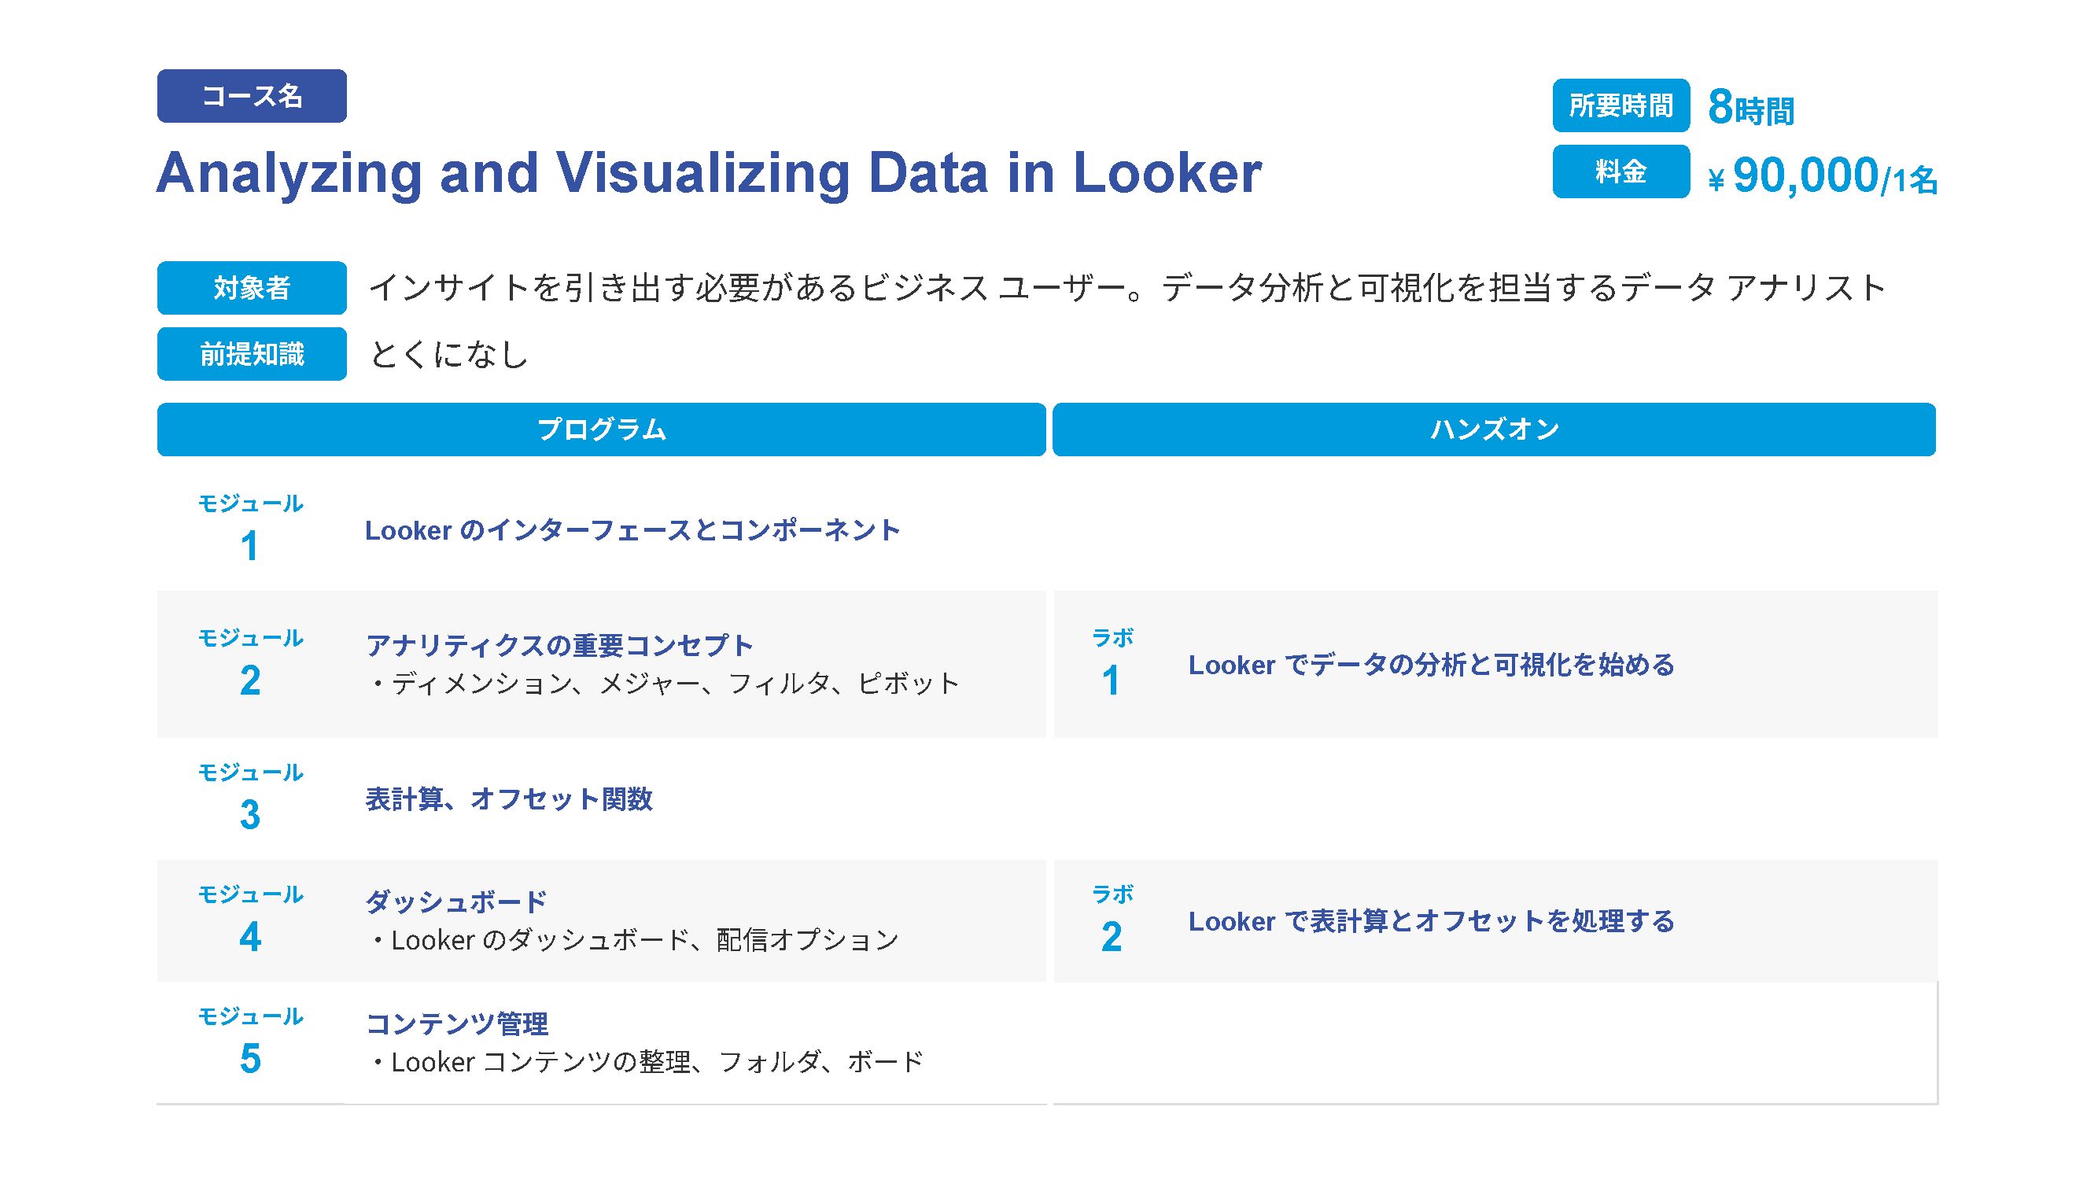
Task: Click the 所要時間 badge
Action: tap(1620, 106)
